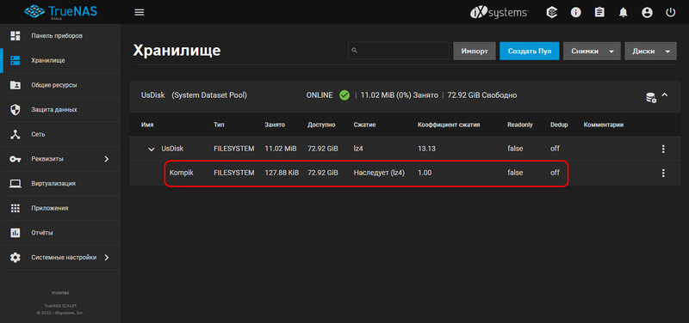Click the Коэффициент сжатия column header
The width and height of the screenshot is (689, 323).
pyautogui.click(x=449, y=125)
